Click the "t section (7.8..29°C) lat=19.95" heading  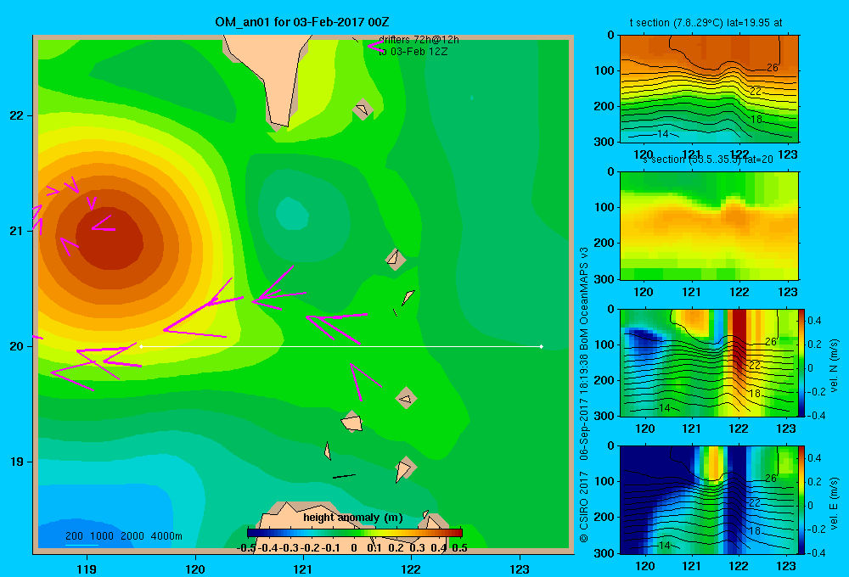706,23
